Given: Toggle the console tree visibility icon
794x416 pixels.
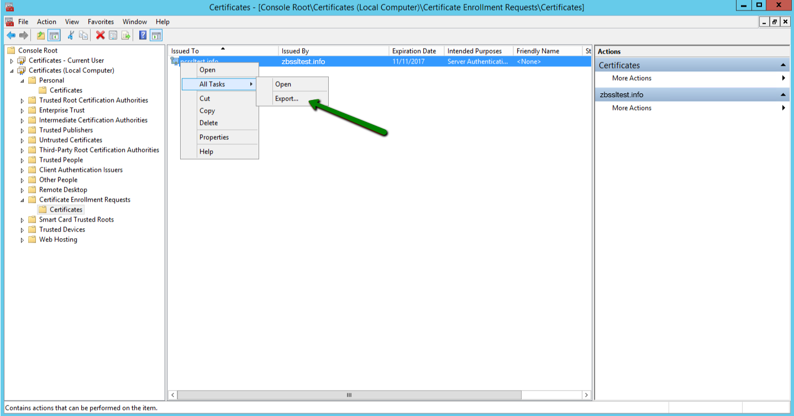Looking at the screenshot, I should pos(53,35).
